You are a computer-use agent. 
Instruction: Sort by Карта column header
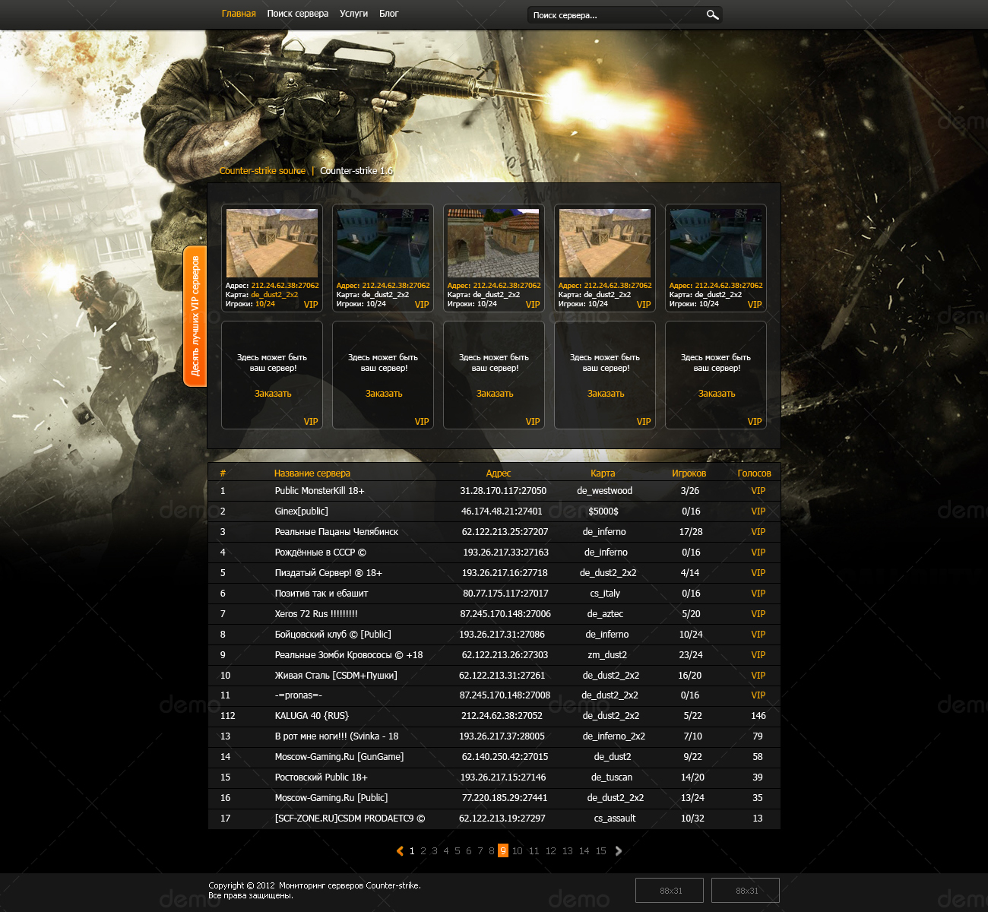pos(603,473)
